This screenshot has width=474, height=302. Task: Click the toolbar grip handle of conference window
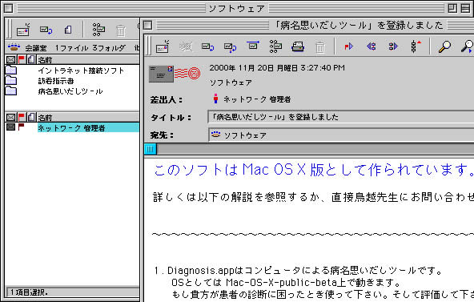[x=9, y=29]
